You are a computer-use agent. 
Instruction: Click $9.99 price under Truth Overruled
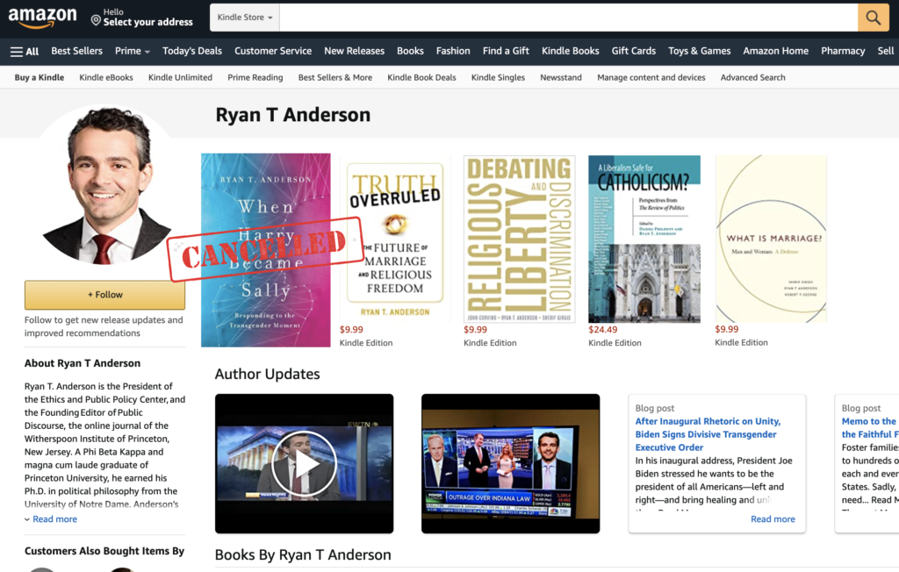351,330
